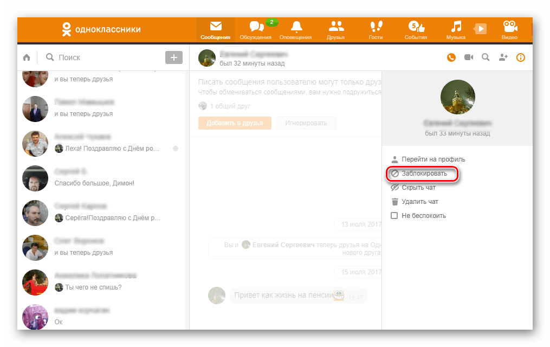
Task: Open the Видео tab
Action: pos(510,30)
